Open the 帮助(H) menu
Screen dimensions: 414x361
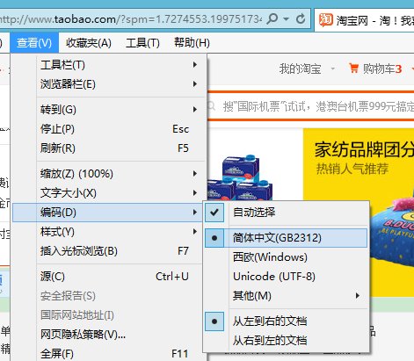(192, 43)
